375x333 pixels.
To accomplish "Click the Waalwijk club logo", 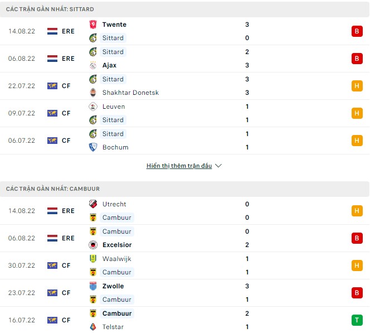I will click(93, 259).
